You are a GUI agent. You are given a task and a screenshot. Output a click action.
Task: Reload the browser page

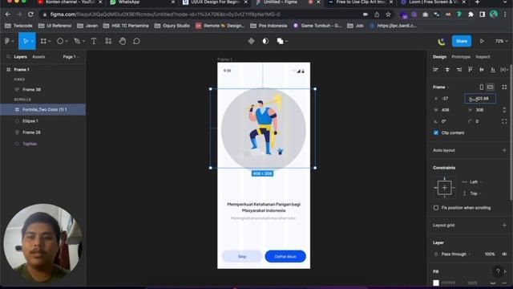30,14
